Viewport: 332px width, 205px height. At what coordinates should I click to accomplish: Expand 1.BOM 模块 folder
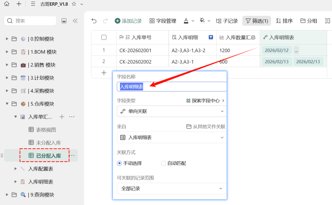pyautogui.click(x=7, y=52)
